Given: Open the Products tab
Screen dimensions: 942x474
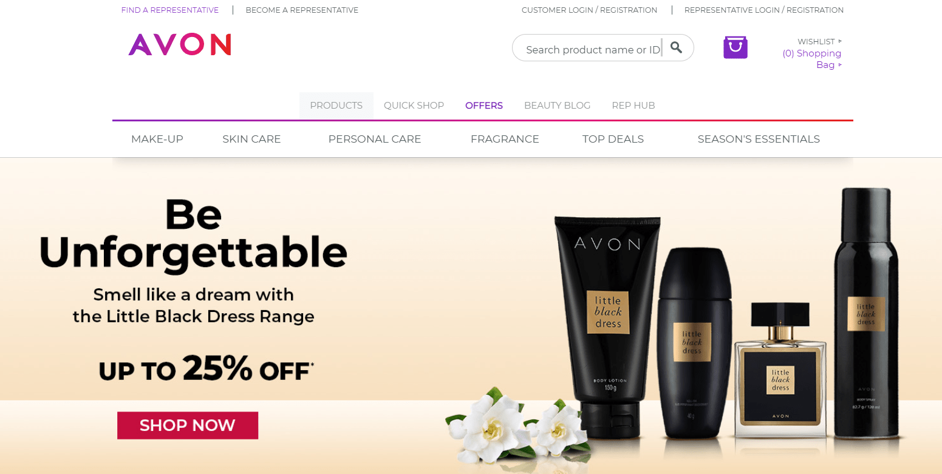Looking at the screenshot, I should tap(336, 106).
